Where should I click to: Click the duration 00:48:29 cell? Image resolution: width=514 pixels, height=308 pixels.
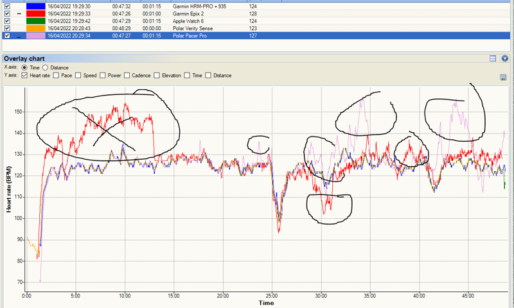pyautogui.click(x=121, y=28)
